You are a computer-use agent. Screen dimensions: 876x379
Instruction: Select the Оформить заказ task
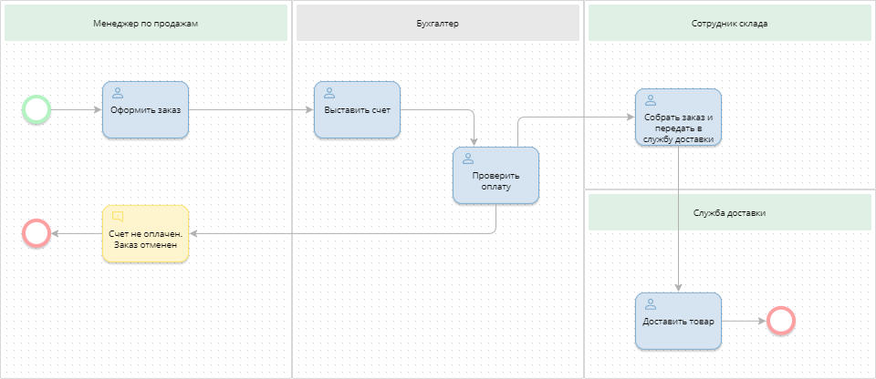(x=145, y=110)
